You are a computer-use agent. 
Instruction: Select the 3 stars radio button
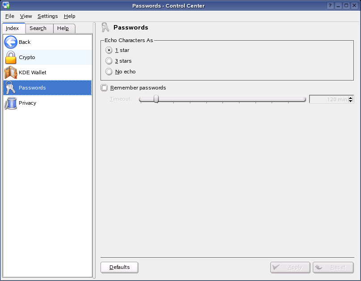(x=109, y=61)
